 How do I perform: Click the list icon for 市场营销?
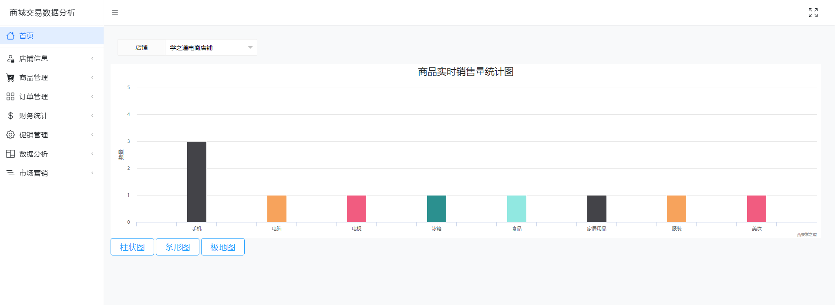10,173
